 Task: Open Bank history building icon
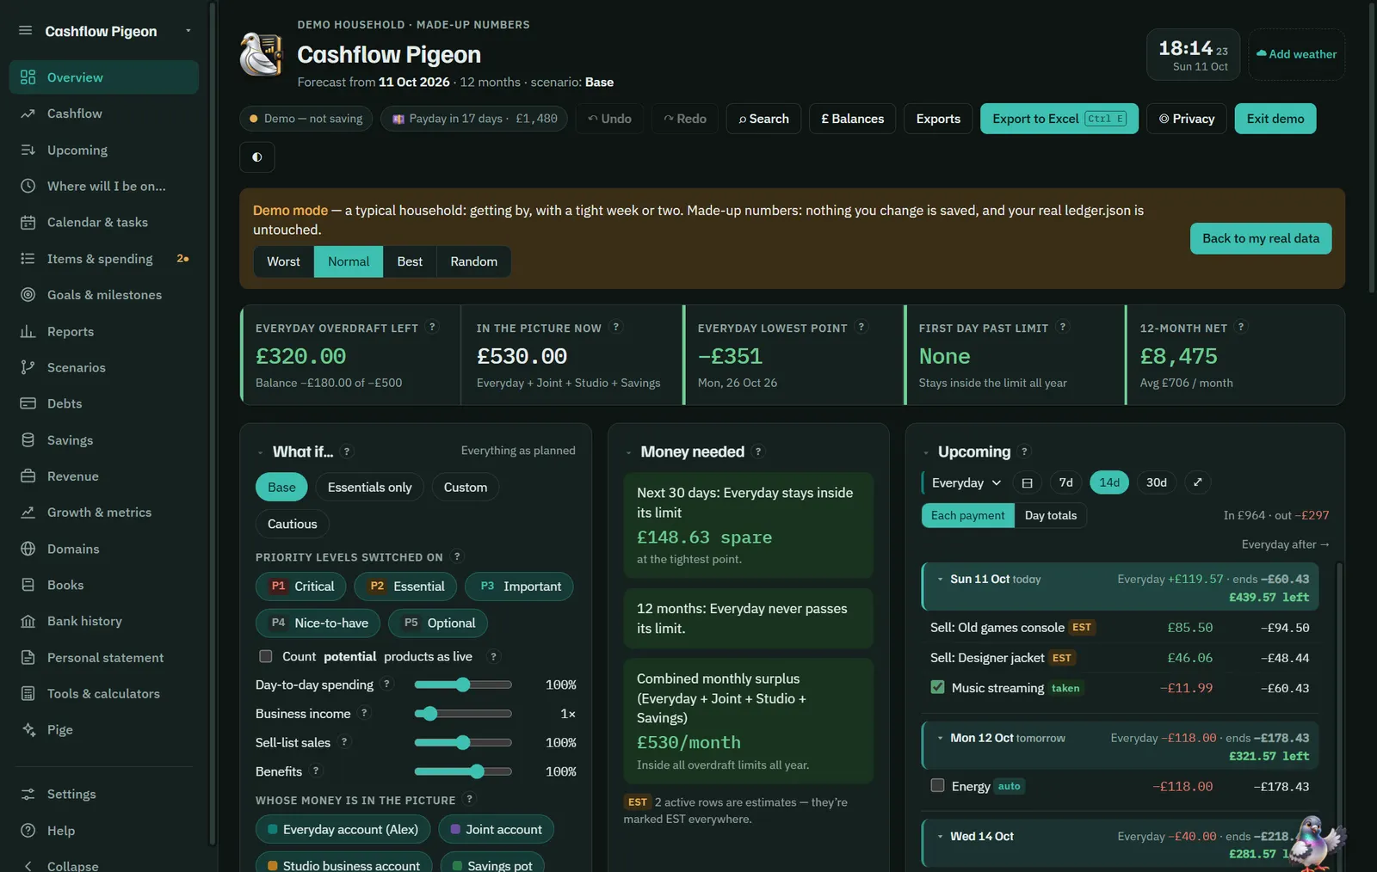pos(28,622)
